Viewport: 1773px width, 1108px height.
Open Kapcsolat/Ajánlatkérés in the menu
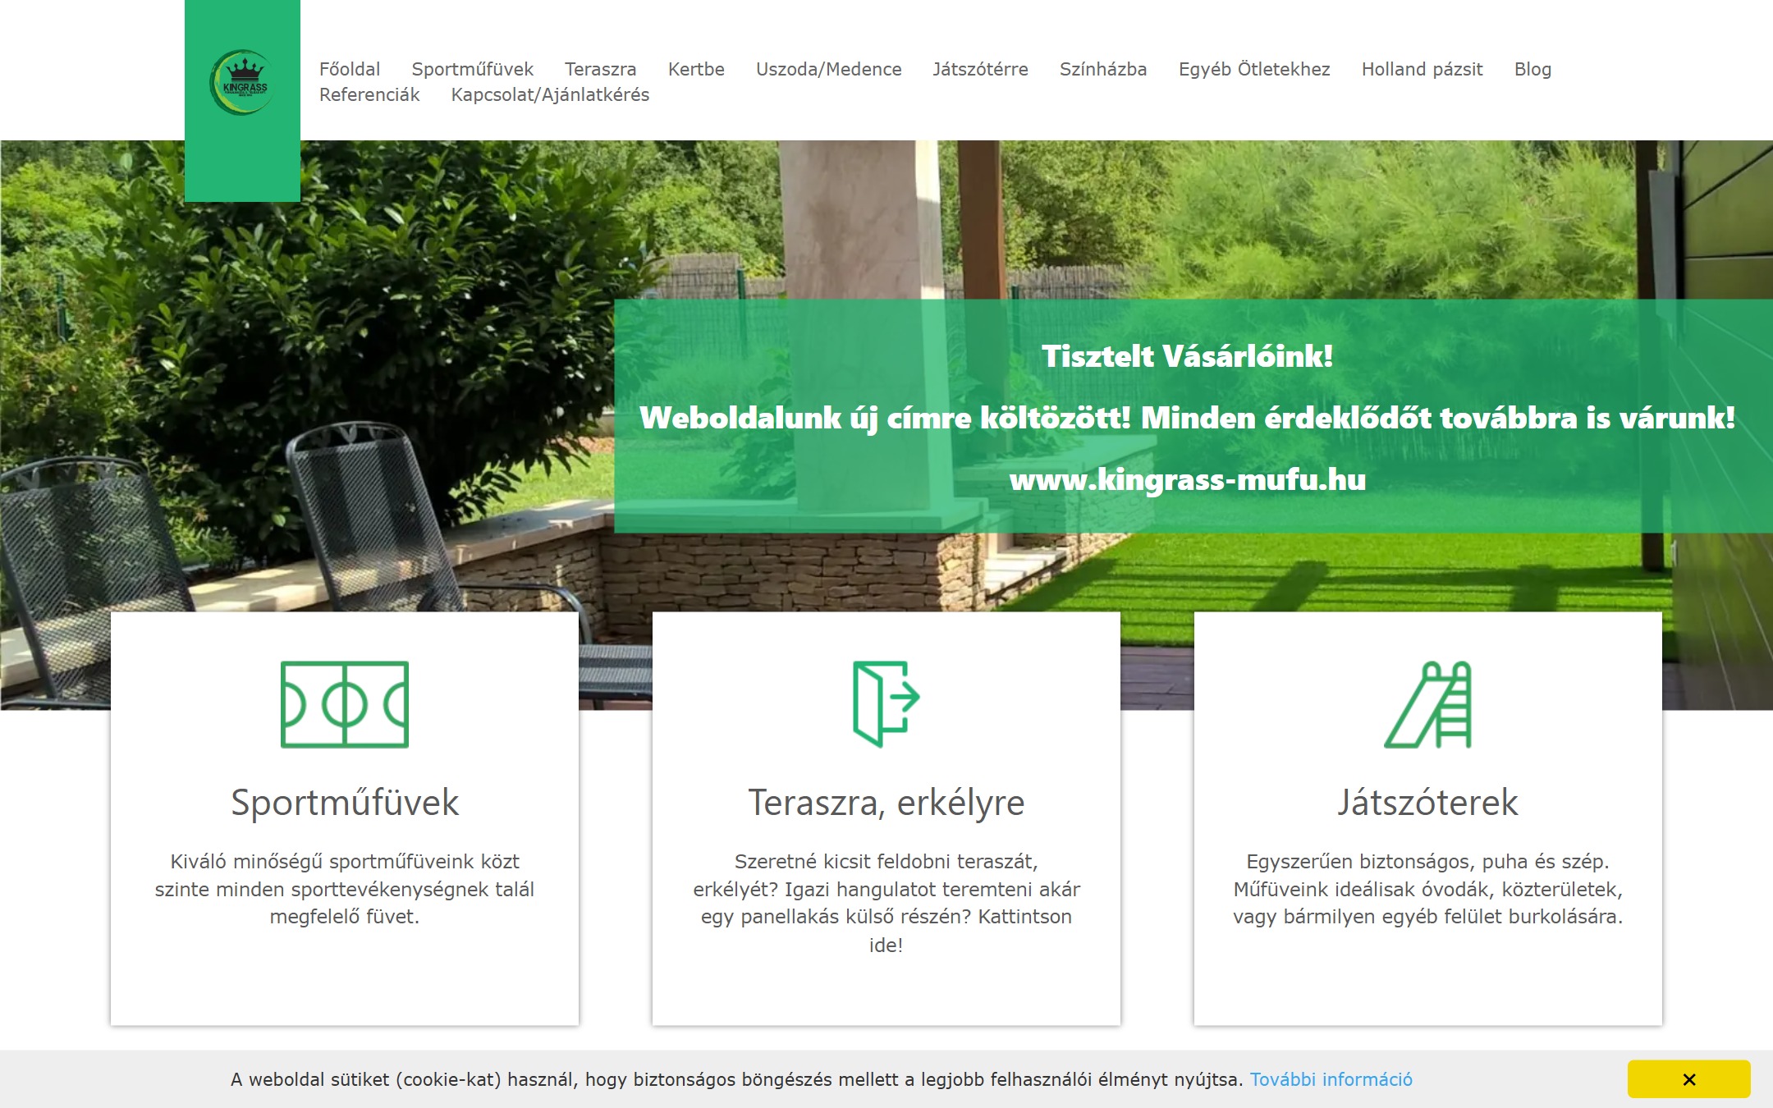coord(551,94)
